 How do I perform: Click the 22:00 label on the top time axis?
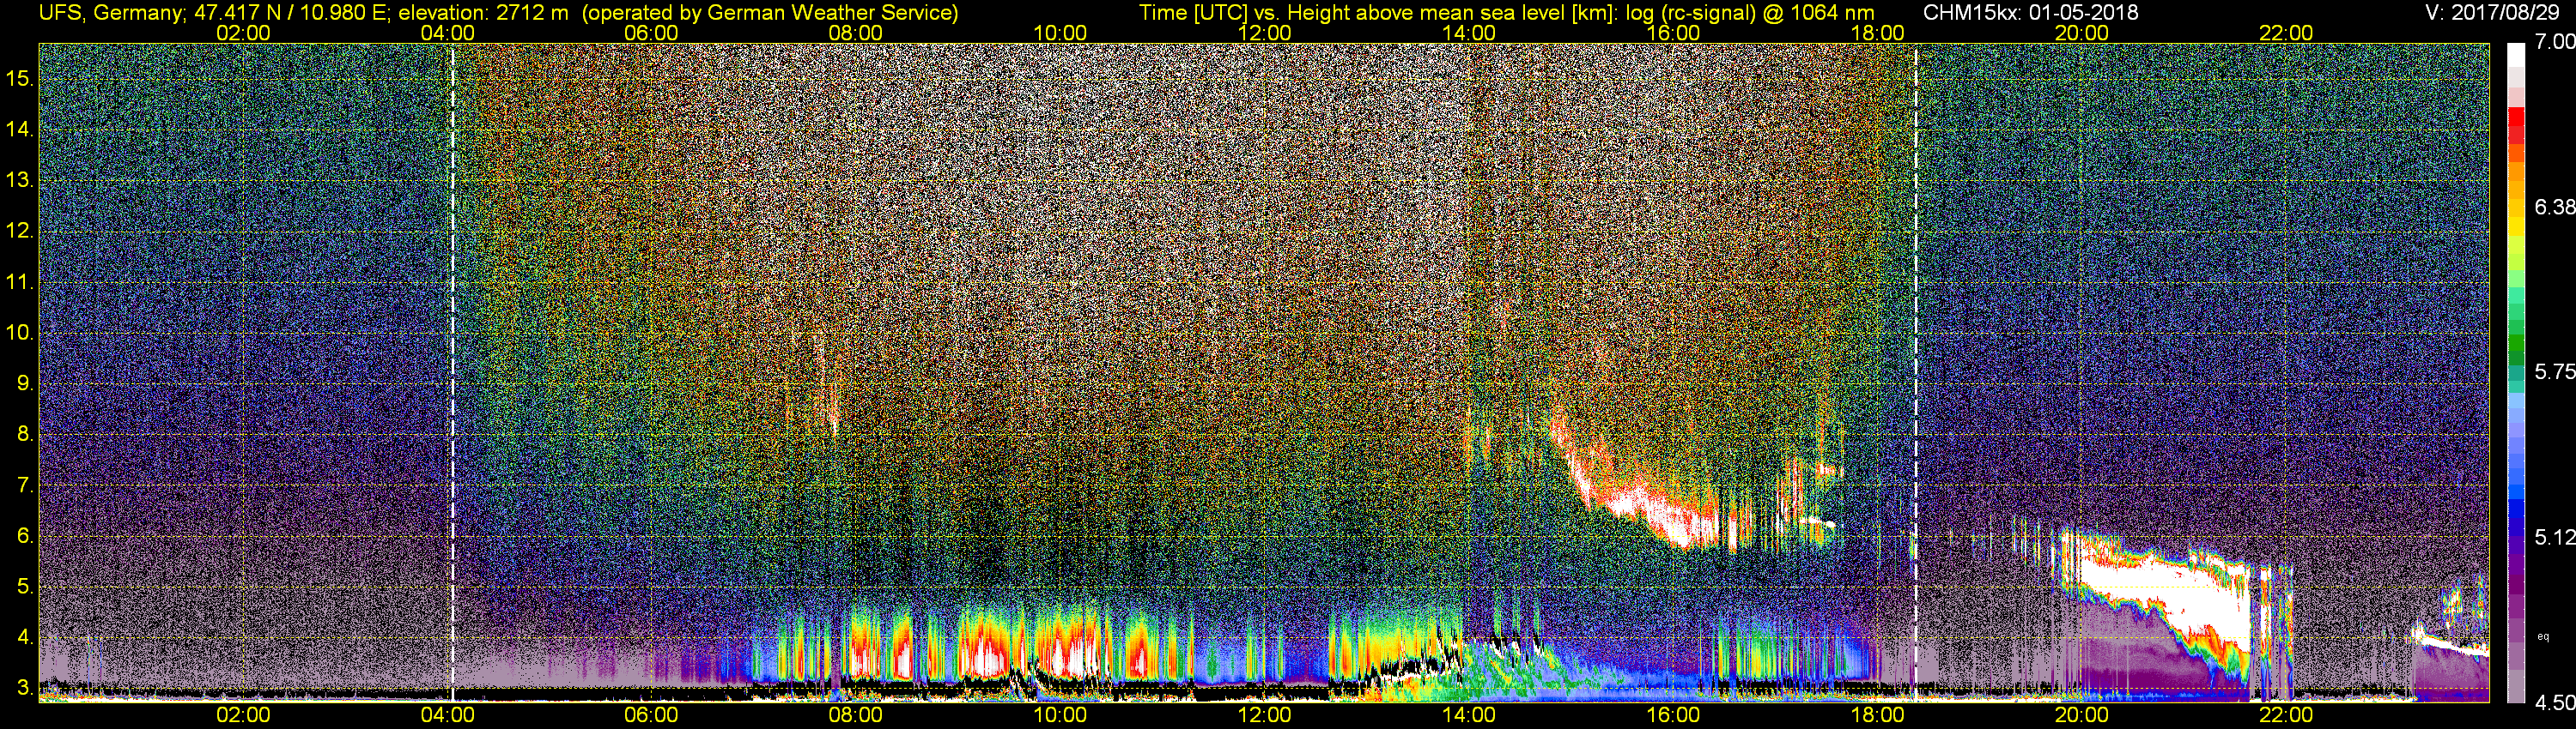[2286, 33]
